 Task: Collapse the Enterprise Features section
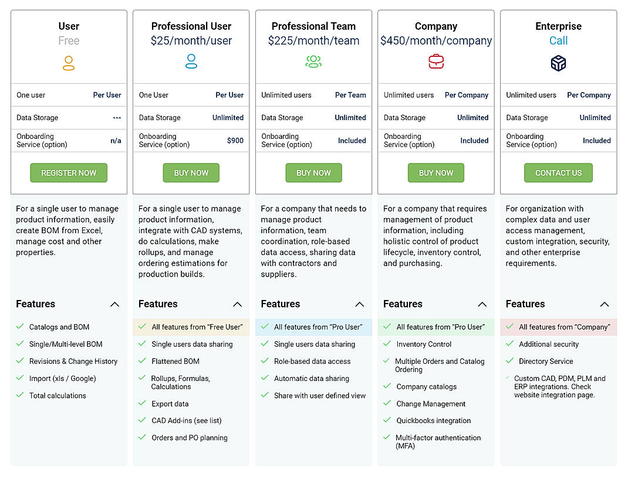tap(605, 304)
